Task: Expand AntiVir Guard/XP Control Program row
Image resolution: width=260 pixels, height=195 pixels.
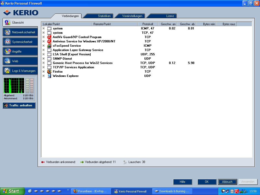Action: [x=44, y=37]
